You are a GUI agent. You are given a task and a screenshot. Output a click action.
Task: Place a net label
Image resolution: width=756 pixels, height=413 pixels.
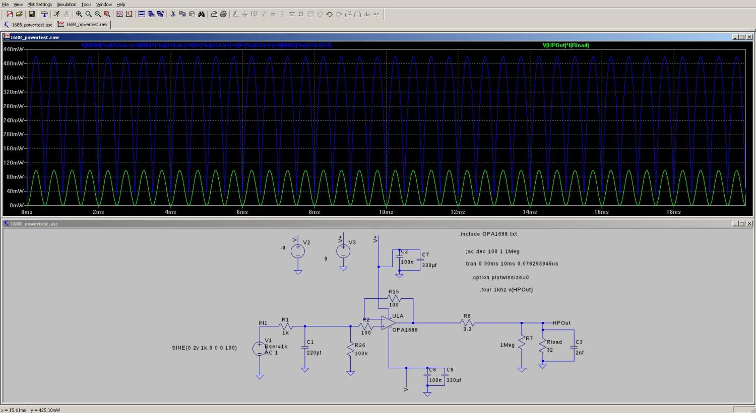(254, 14)
